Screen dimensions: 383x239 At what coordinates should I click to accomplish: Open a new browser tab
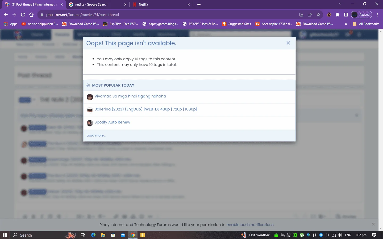(x=199, y=5)
